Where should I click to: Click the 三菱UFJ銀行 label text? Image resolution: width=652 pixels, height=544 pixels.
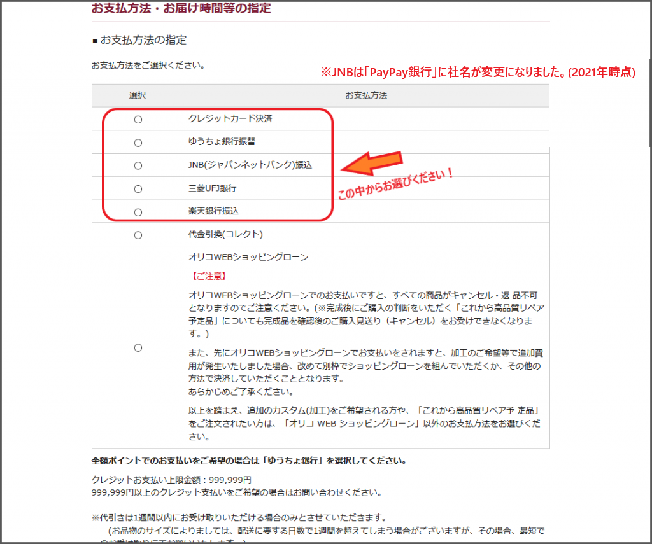tap(212, 188)
